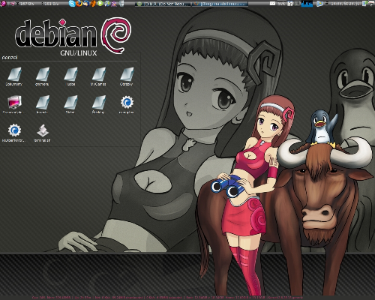Launch Skype from the top panel

[x=72, y=4]
